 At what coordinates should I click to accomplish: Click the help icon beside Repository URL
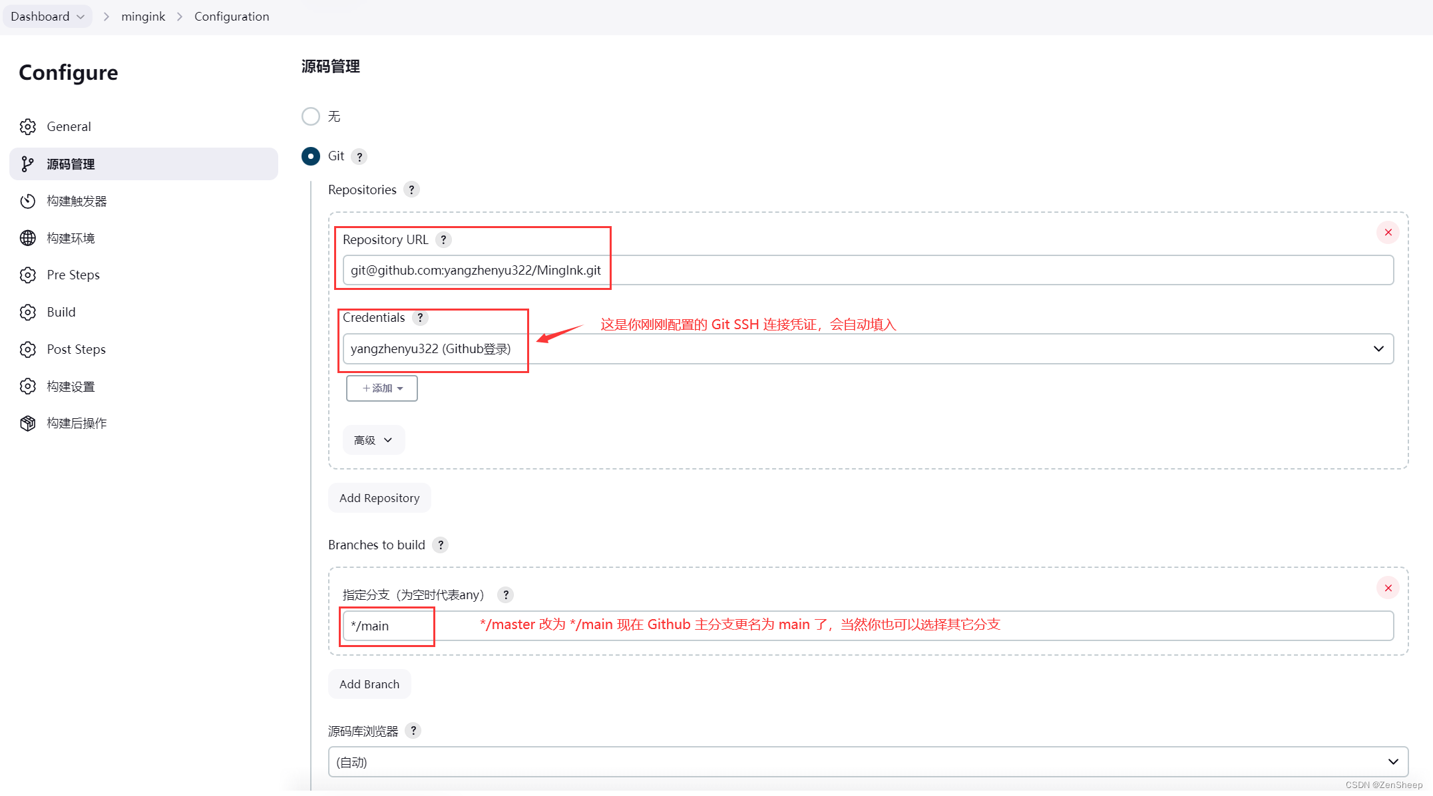click(443, 240)
